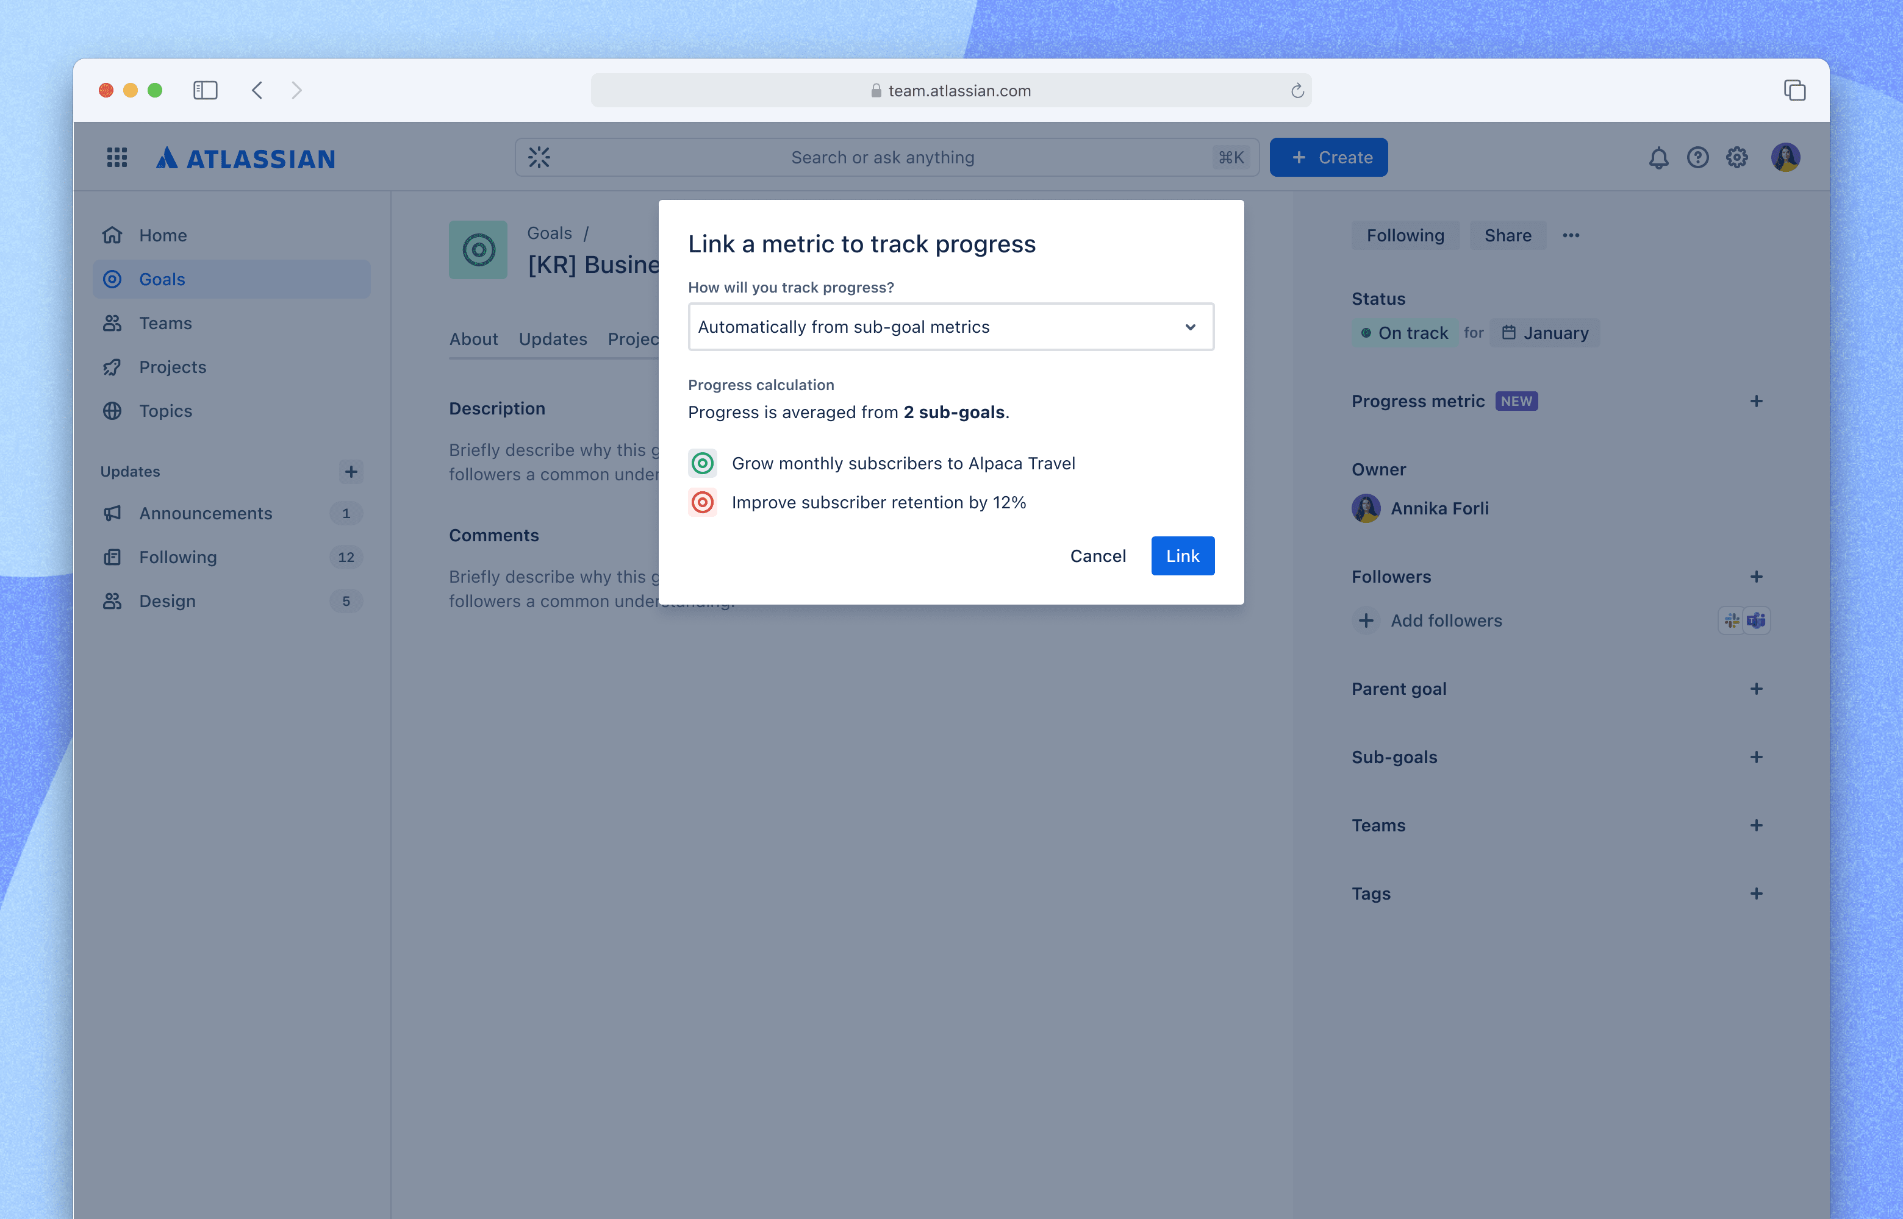The image size is (1903, 1219).
Task: Open Design updates feed
Action: click(x=231, y=602)
